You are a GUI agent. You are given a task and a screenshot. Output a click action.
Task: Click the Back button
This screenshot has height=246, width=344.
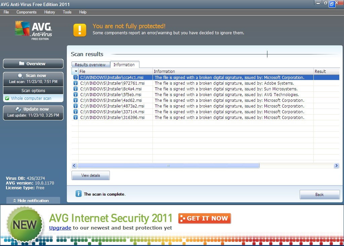click(x=319, y=195)
